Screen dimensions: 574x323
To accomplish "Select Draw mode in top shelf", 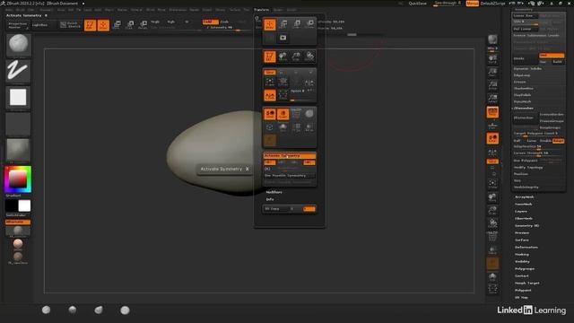I will point(103,25).
